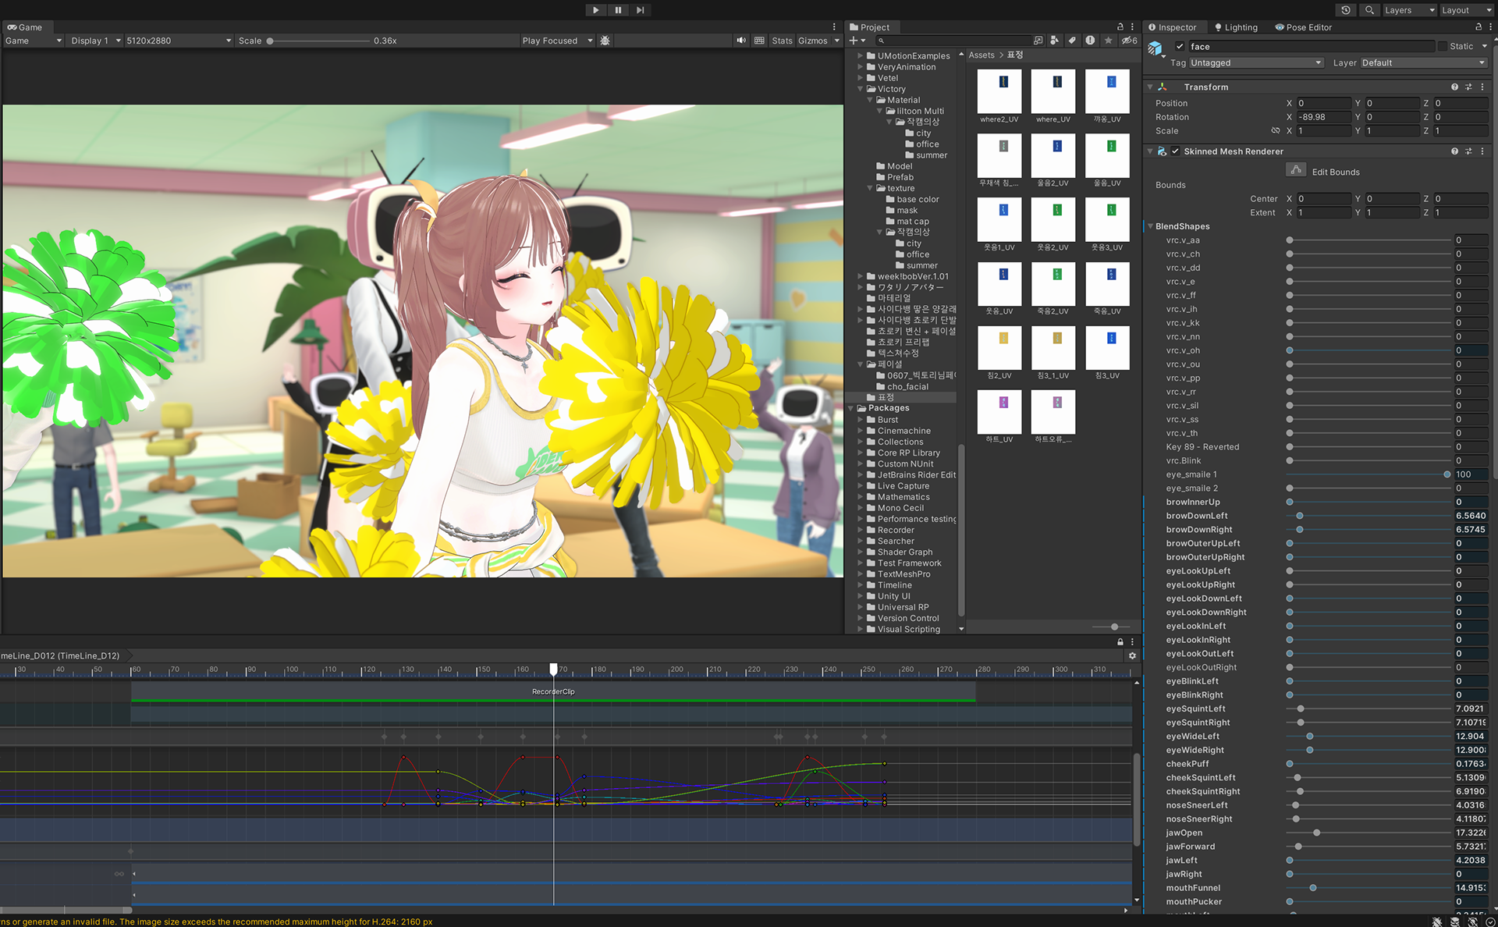Viewport: 1498px width, 927px height.
Task: Open the 5120x2880 resolution dropdown
Action: coord(178,41)
